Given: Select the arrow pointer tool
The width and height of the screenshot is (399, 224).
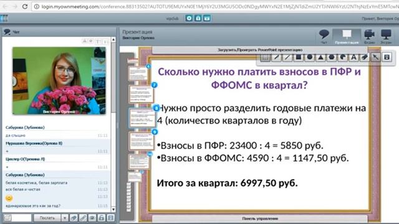Looking at the screenshot, I should pos(375,57).
